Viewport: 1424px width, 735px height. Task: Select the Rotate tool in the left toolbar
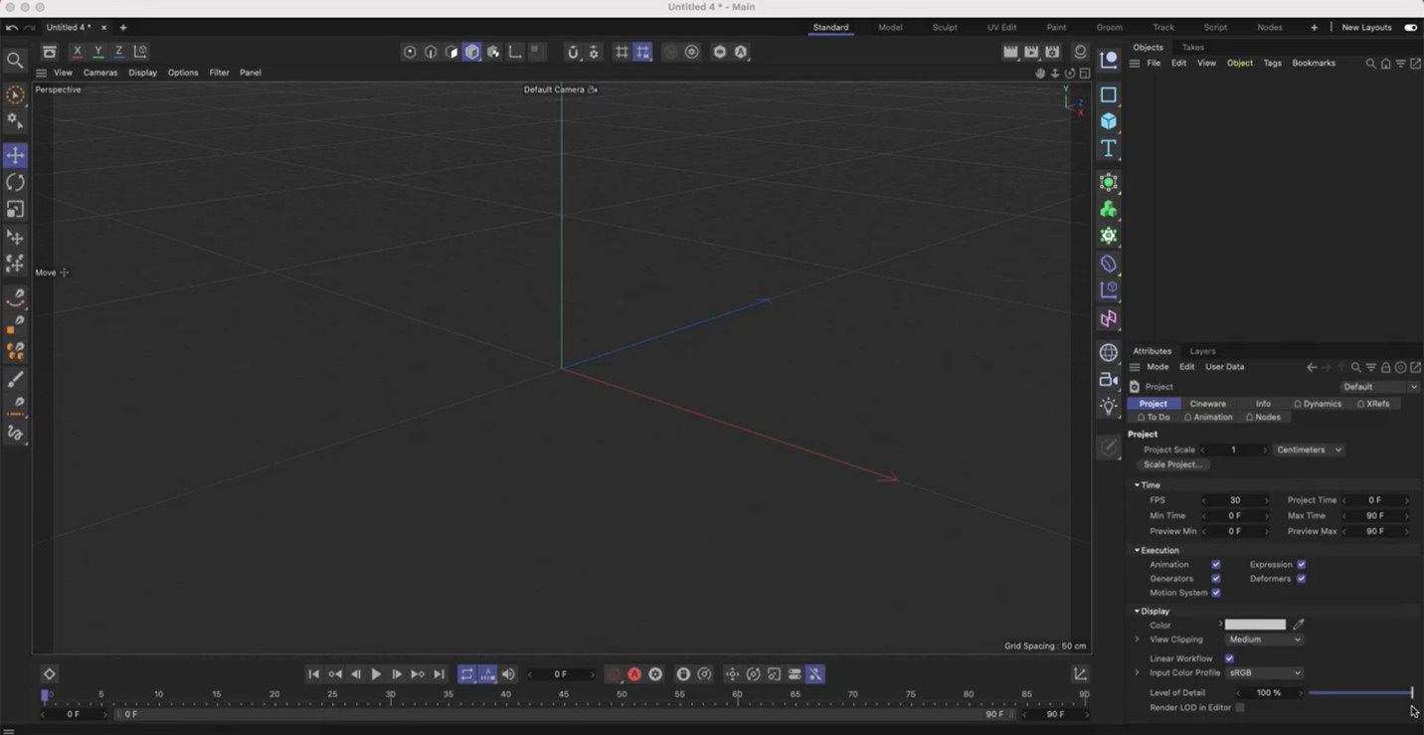click(15, 182)
